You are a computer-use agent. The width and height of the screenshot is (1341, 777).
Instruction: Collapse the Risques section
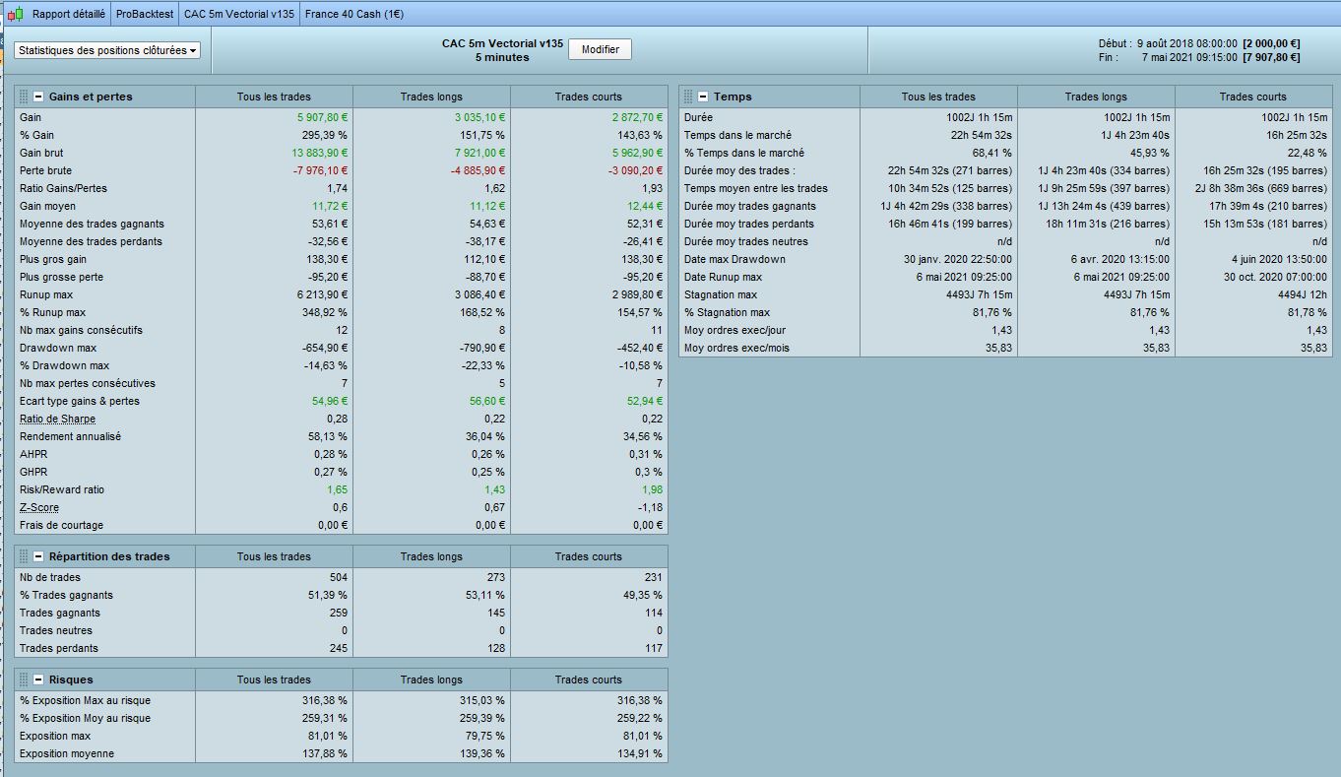[38, 680]
